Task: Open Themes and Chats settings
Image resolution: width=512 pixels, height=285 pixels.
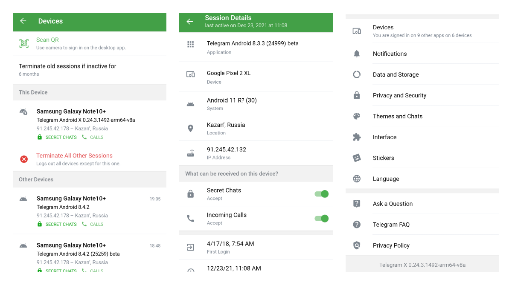Action: point(422,116)
